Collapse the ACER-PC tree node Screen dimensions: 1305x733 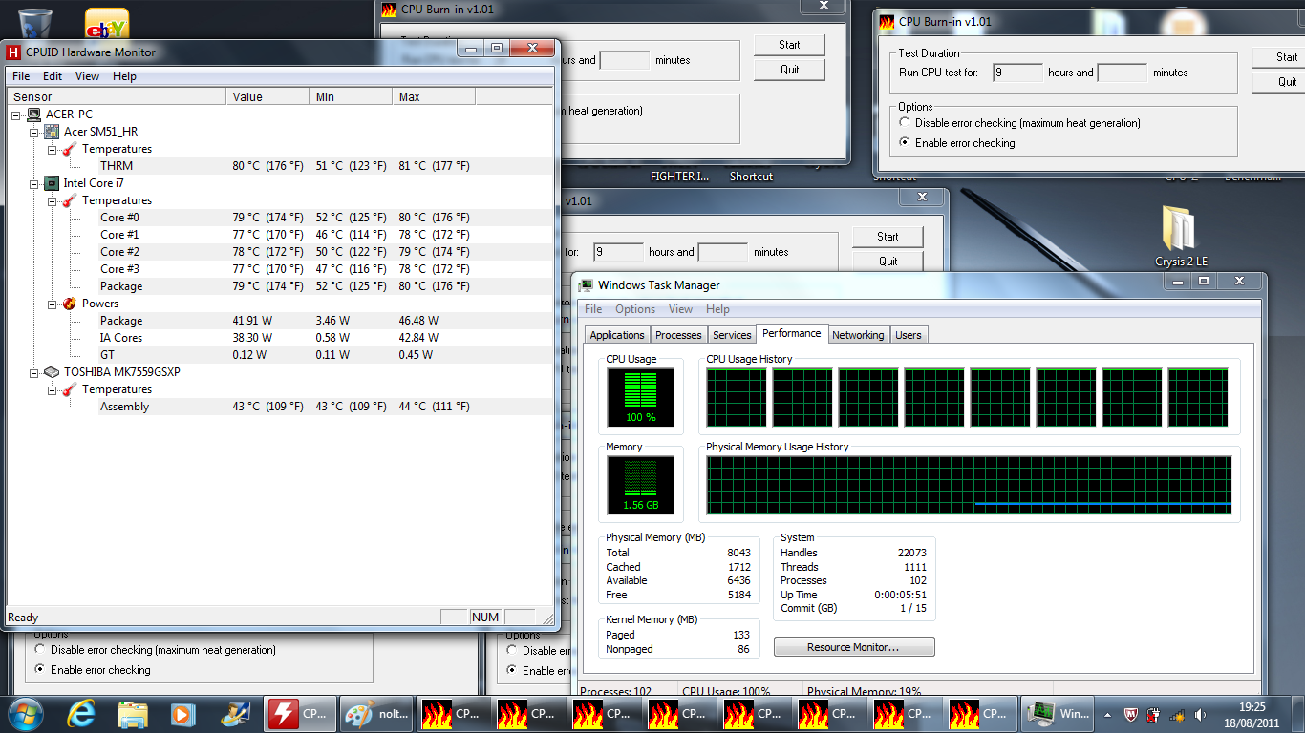(17, 115)
